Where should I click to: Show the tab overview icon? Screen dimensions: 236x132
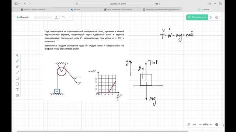coord(221,4)
